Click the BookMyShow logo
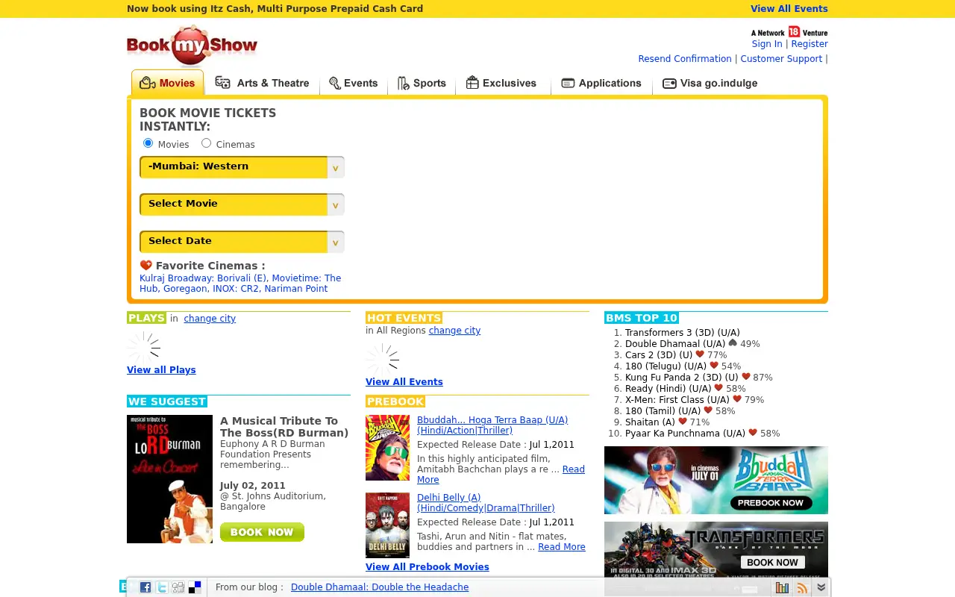This screenshot has width=955, height=597. coord(192,46)
